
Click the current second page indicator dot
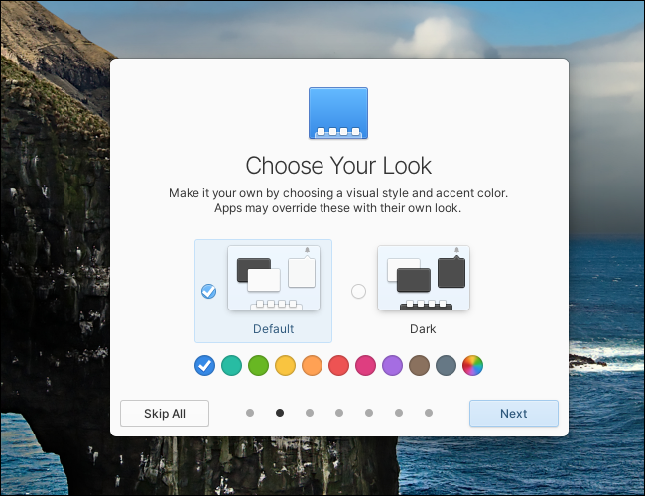point(280,413)
